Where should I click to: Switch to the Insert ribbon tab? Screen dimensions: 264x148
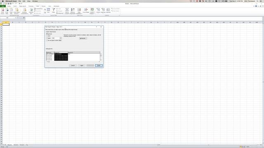[x=15, y=6]
